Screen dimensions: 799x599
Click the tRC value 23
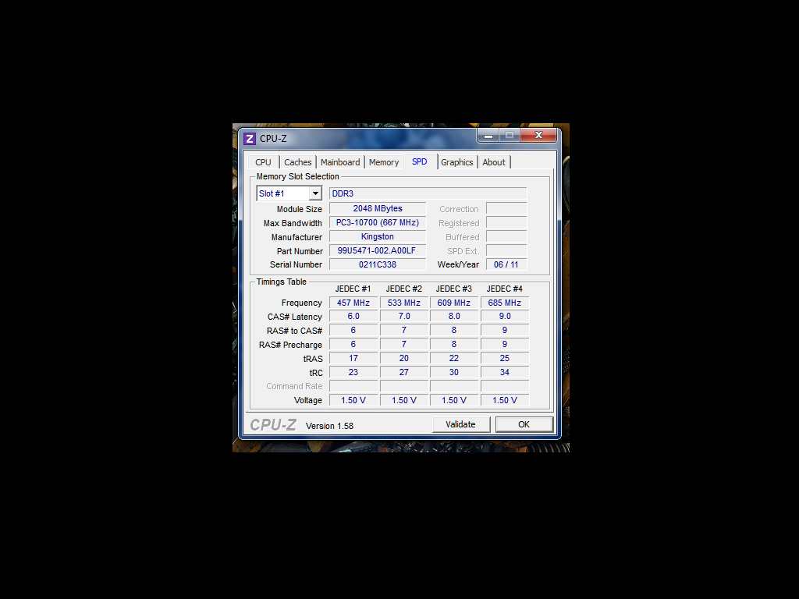click(353, 372)
